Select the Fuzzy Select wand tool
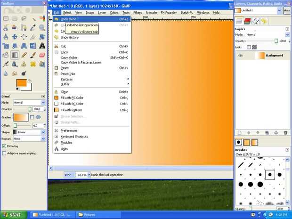The image size is (292, 219). (x=33, y=19)
